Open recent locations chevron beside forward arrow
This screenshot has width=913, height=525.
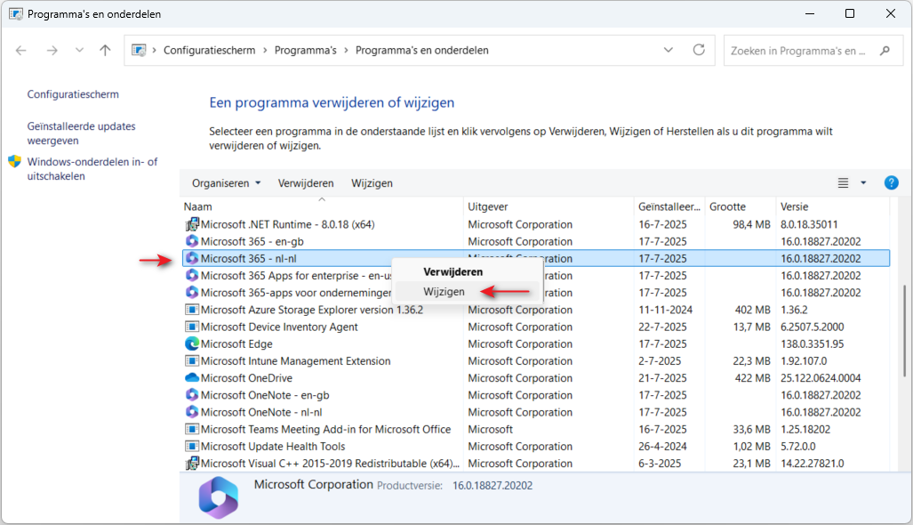tap(79, 51)
